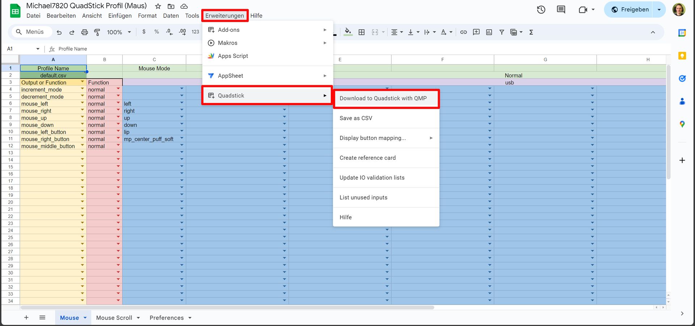Toggle the filter funnel icon
The width and height of the screenshot is (695, 326).
pyautogui.click(x=502, y=32)
